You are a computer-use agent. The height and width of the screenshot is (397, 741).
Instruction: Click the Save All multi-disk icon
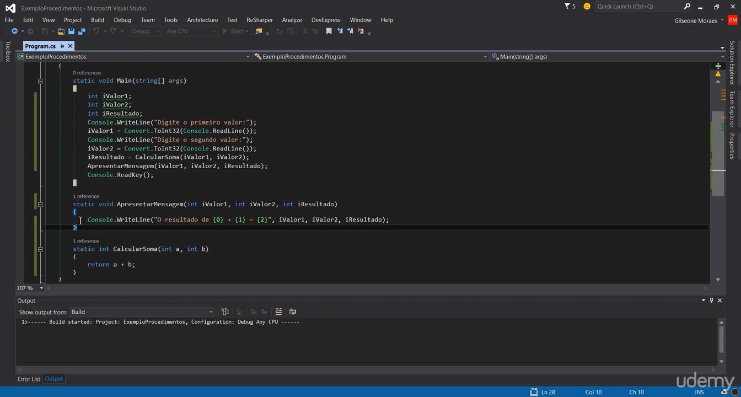point(82,31)
